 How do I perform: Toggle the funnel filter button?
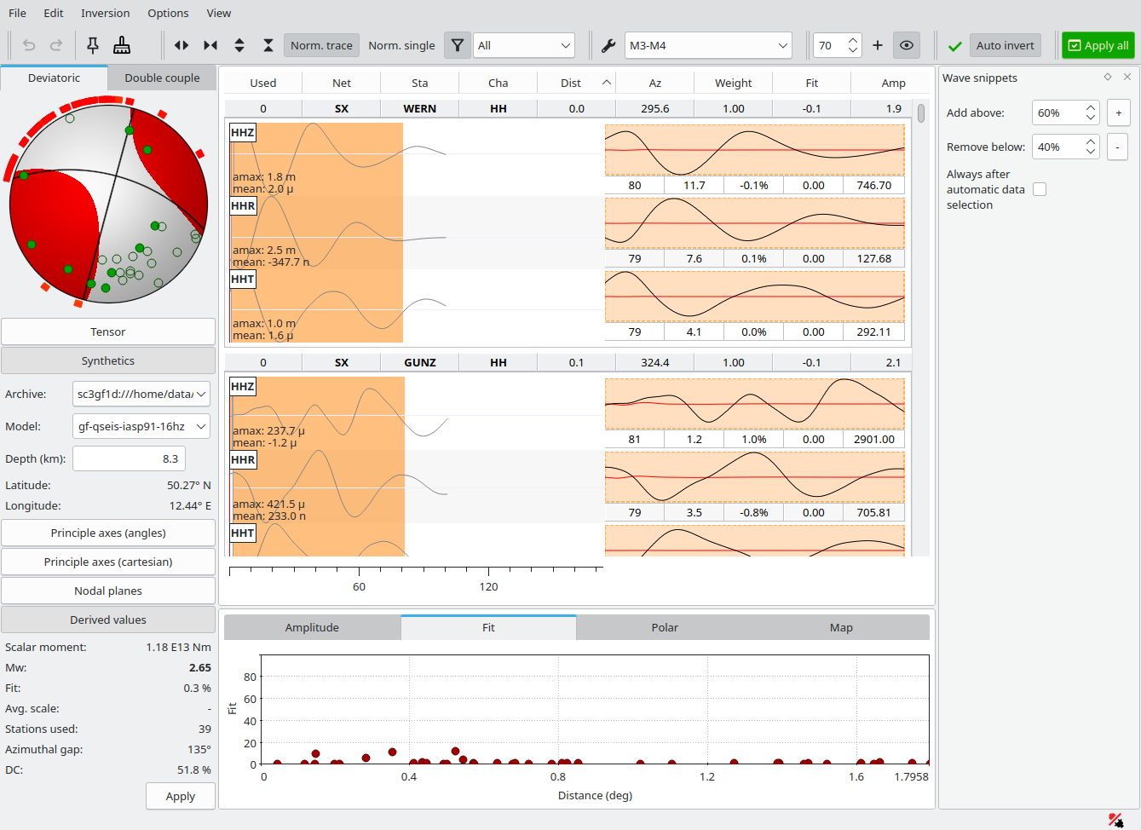coord(458,45)
